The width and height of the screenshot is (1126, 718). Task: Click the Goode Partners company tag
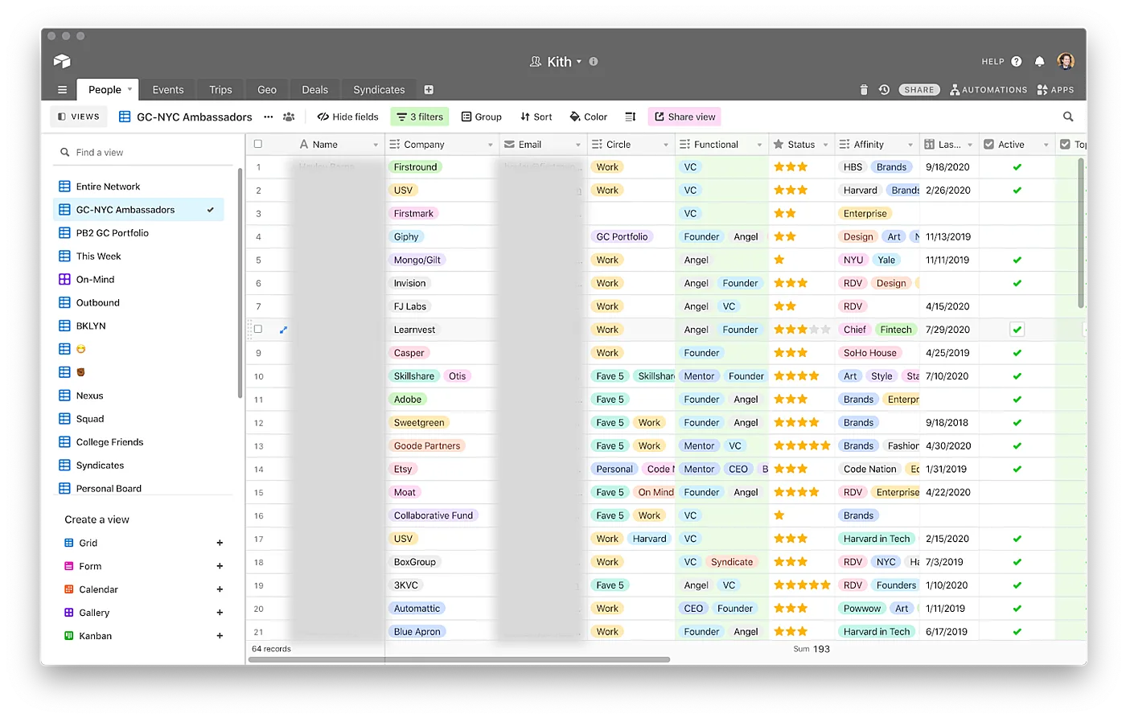pos(427,446)
